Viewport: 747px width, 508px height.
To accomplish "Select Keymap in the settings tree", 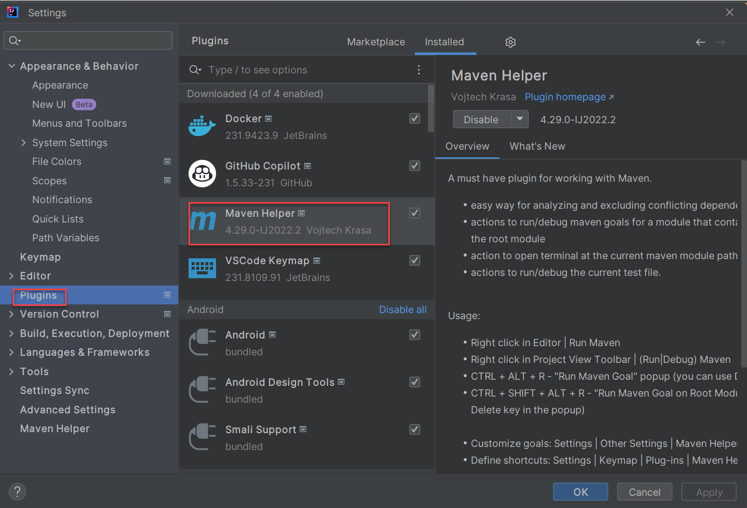I will [40, 257].
